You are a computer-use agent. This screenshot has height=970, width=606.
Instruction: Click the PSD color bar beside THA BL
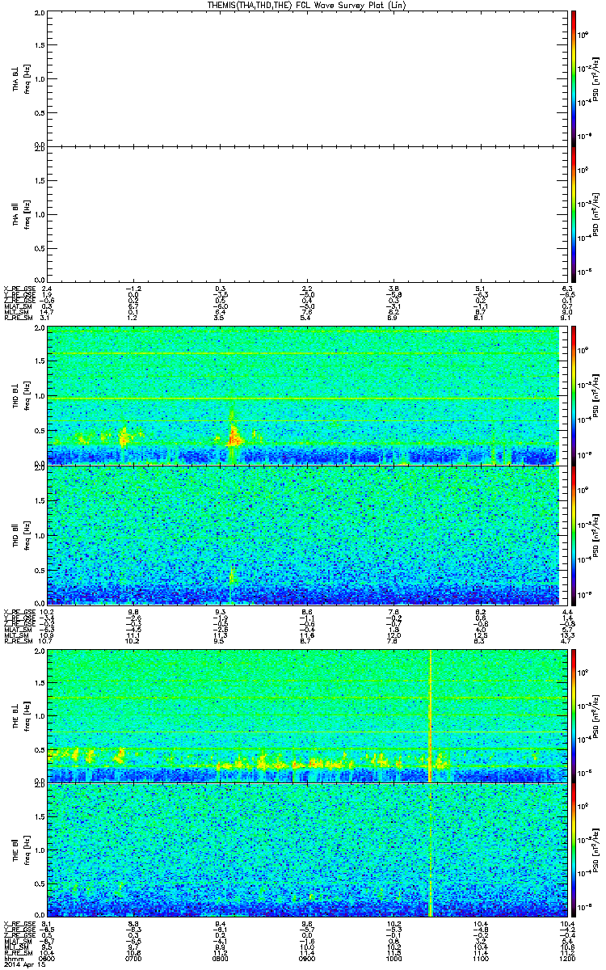click(573, 78)
